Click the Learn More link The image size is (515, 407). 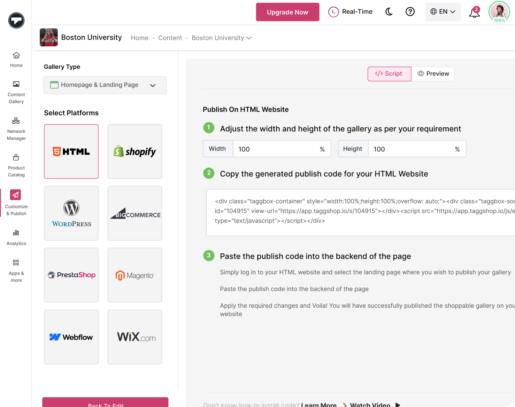coord(319,405)
